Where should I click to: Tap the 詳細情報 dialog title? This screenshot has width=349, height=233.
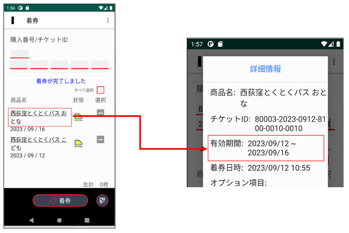[265, 69]
